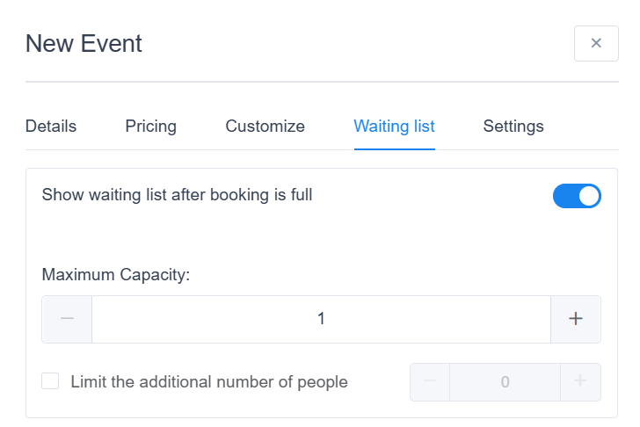The width and height of the screenshot is (640, 427).
Task: Click the 'Limit the additional number of people' label
Action: (x=209, y=382)
